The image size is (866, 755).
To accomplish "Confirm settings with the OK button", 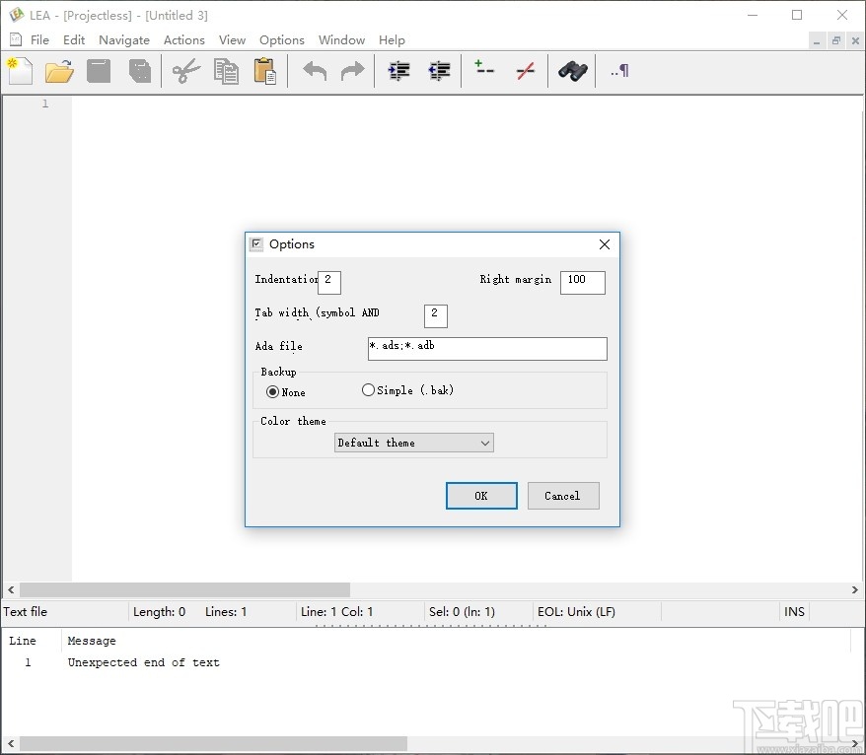I will click(481, 496).
